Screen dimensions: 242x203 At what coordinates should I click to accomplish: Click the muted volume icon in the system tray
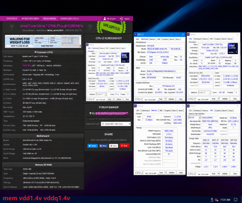coord(216,200)
